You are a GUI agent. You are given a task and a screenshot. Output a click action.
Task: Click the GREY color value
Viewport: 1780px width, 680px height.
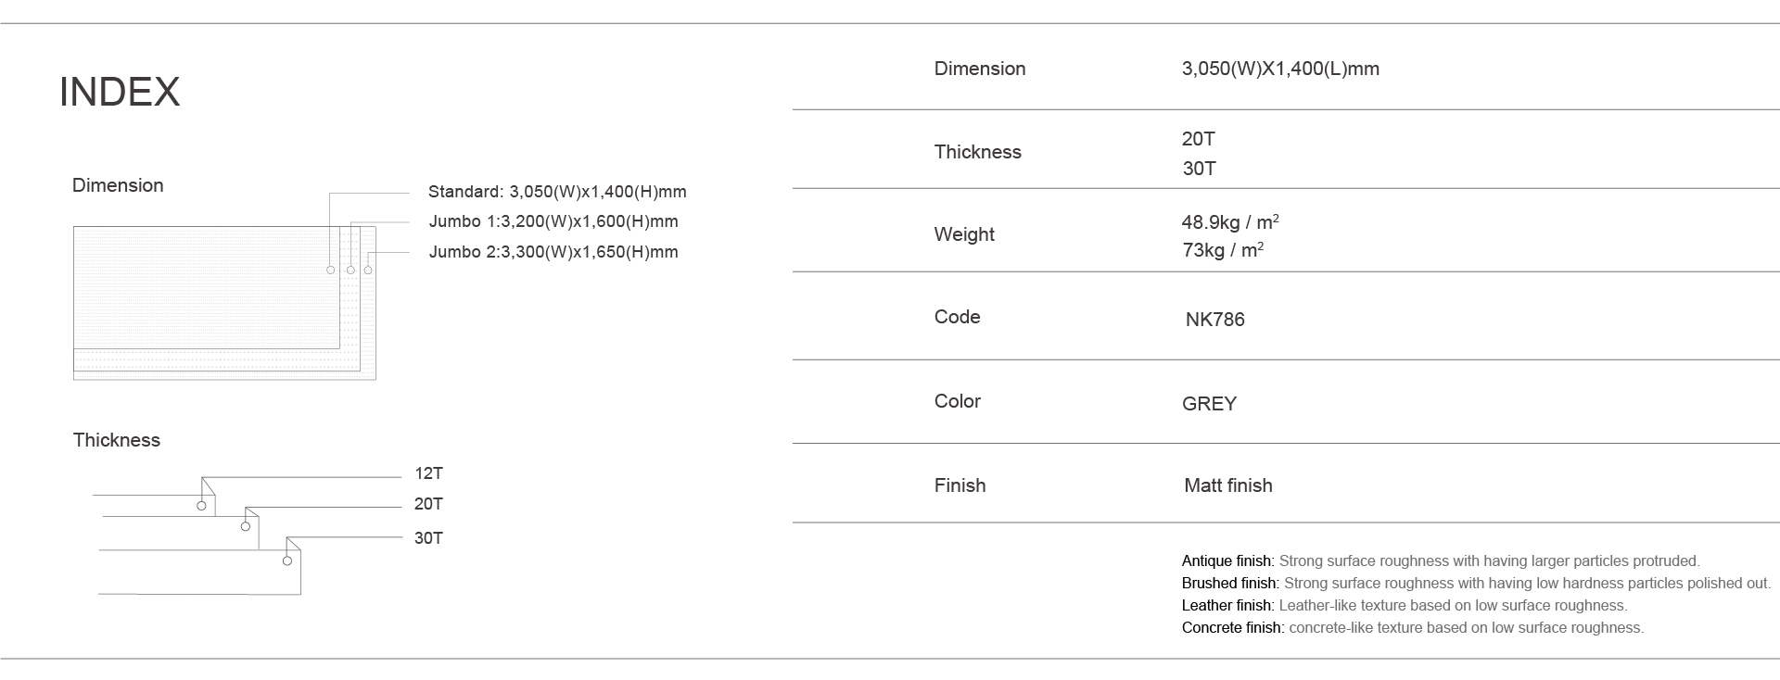tap(1209, 404)
